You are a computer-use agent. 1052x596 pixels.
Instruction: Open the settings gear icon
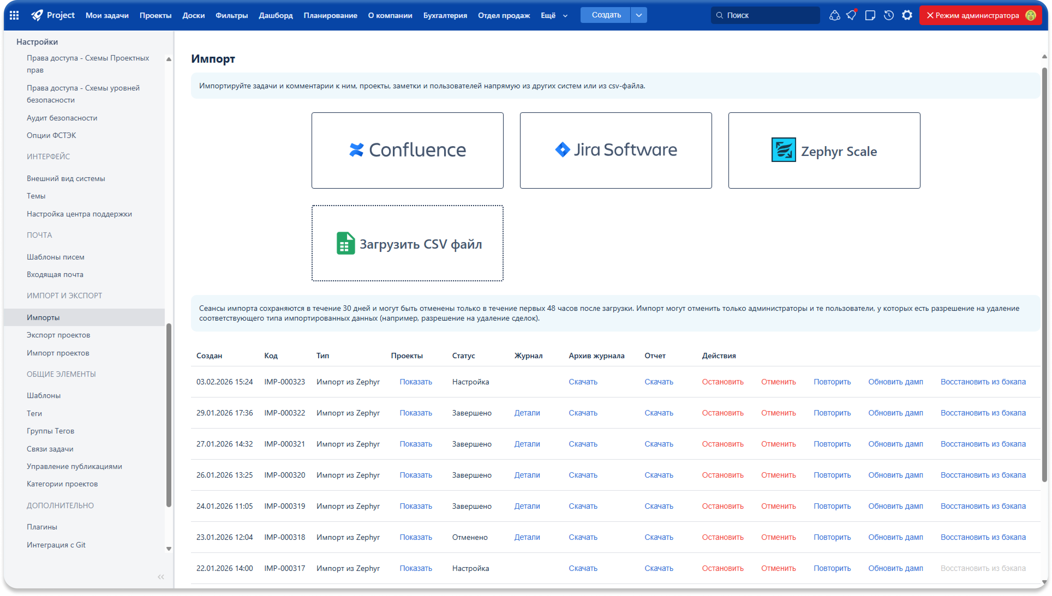click(x=907, y=15)
